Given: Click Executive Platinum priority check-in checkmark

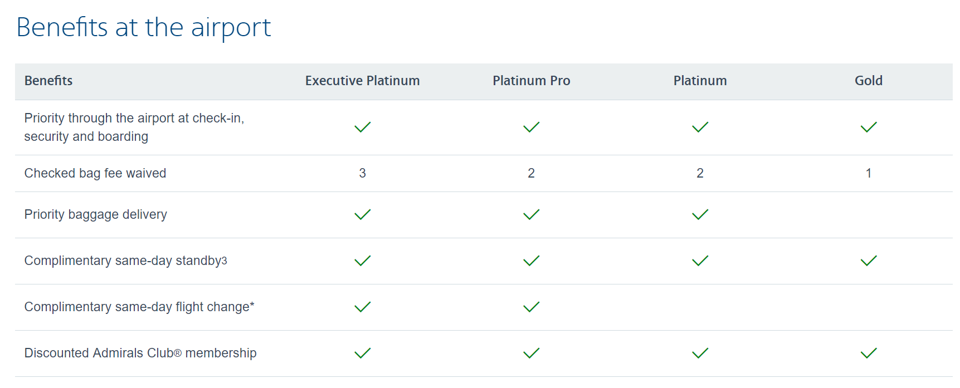Looking at the screenshot, I should click(x=362, y=127).
